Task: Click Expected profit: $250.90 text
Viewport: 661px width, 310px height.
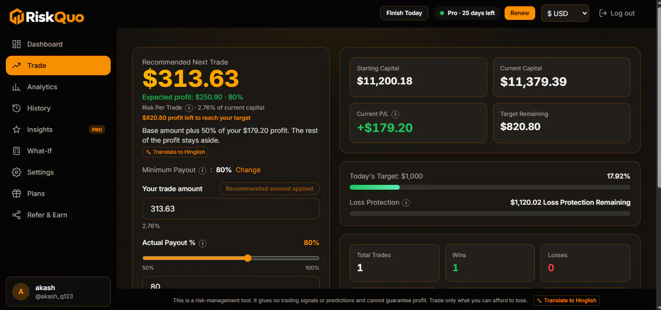Action: point(182,97)
